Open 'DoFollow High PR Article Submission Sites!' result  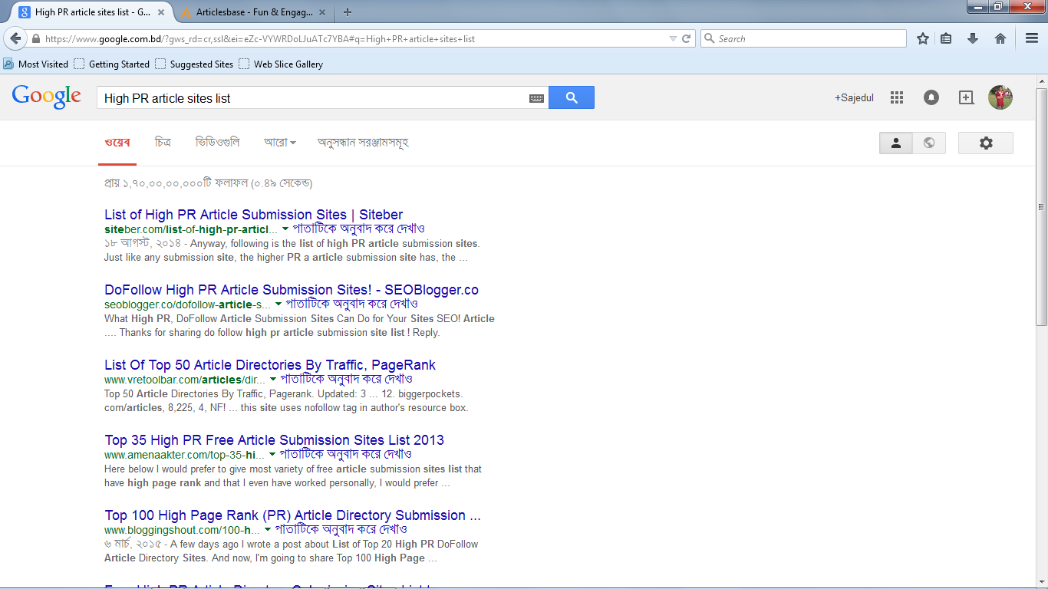[x=292, y=290]
